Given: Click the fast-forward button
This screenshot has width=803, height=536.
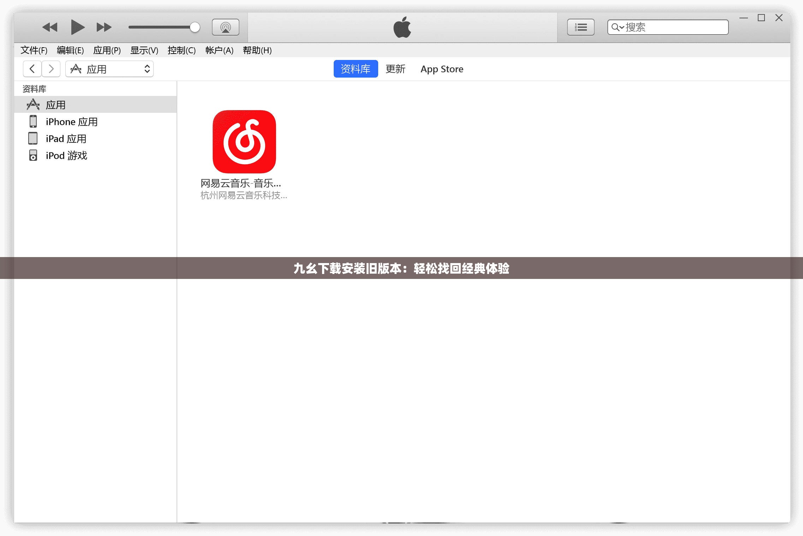Looking at the screenshot, I should [104, 27].
